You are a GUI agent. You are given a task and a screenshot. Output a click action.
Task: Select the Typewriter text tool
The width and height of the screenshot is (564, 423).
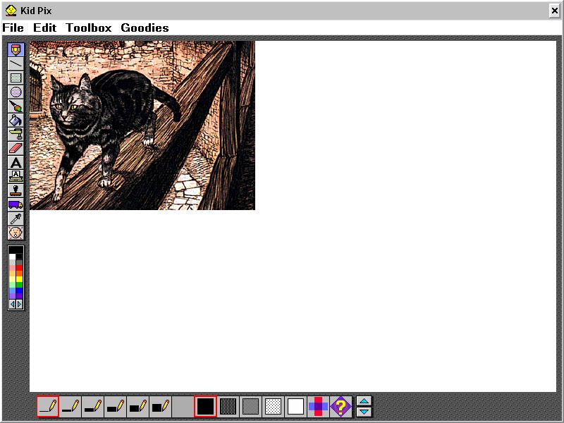[16, 176]
